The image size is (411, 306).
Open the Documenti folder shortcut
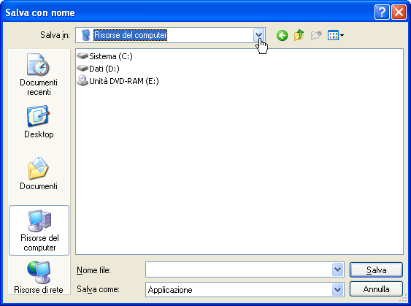point(39,174)
